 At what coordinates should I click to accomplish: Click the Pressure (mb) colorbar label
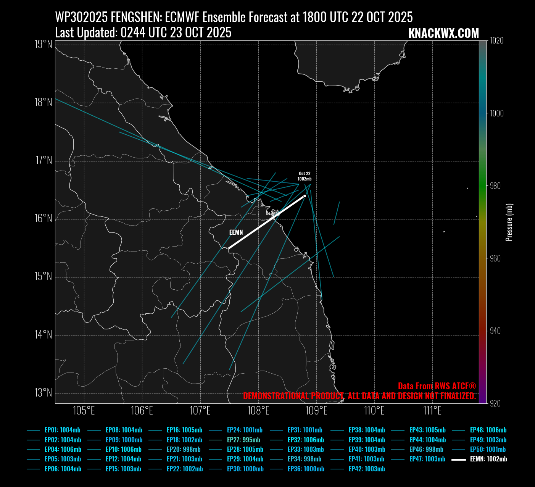click(509, 222)
